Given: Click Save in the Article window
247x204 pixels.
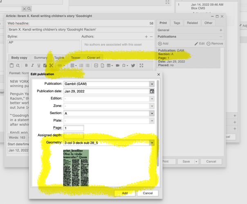Looking at the screenshot, I should point(186,162).
